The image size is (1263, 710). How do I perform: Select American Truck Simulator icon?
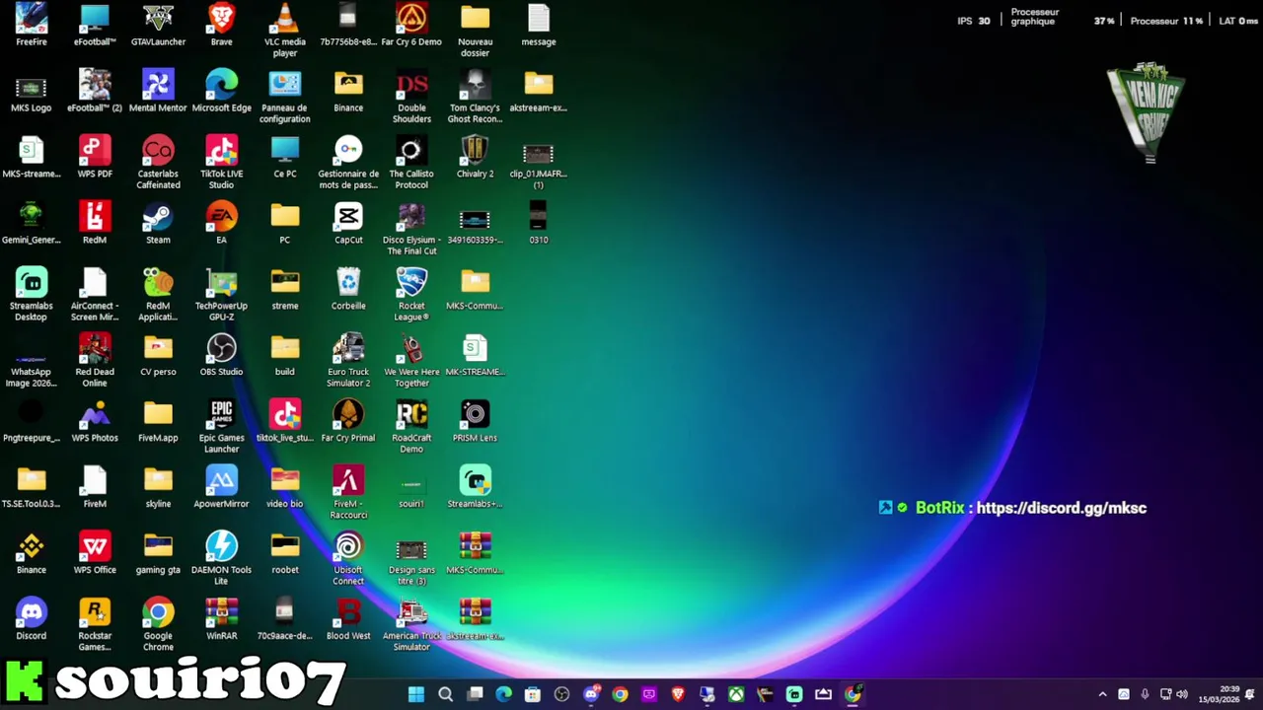tap(411, 625)
